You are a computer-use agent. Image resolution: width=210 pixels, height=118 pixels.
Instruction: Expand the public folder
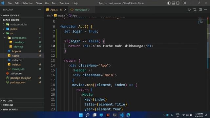14,29
